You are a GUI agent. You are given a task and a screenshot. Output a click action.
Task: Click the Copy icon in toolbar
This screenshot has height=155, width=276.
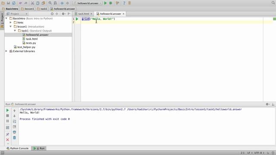38,3
